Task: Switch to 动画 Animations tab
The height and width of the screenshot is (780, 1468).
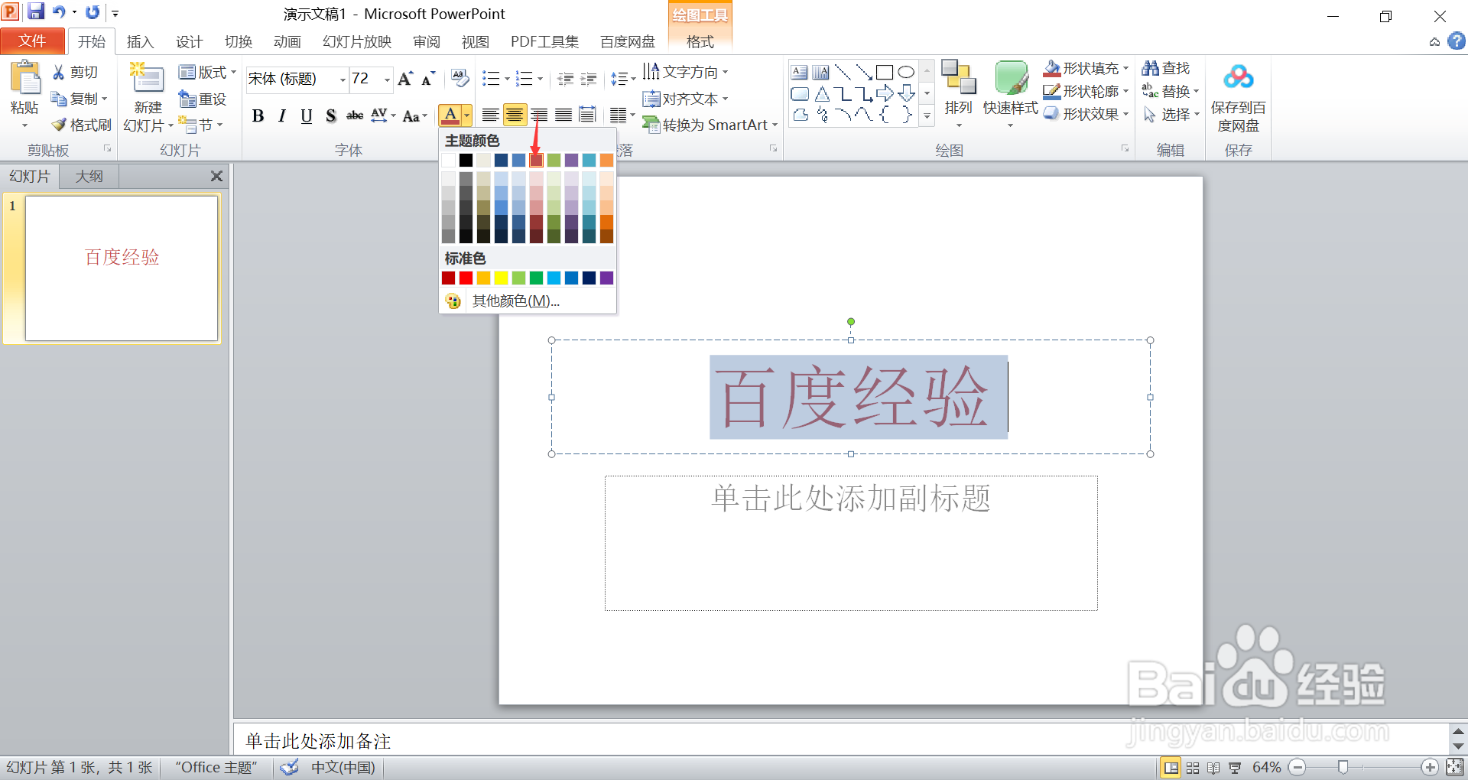Action: point(287,42)
